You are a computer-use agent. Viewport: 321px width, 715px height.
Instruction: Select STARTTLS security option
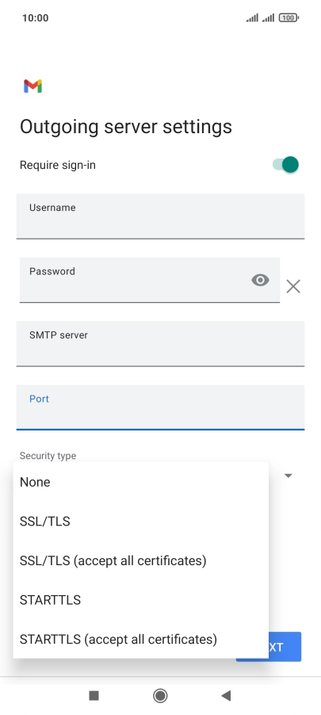click(141, 599)
